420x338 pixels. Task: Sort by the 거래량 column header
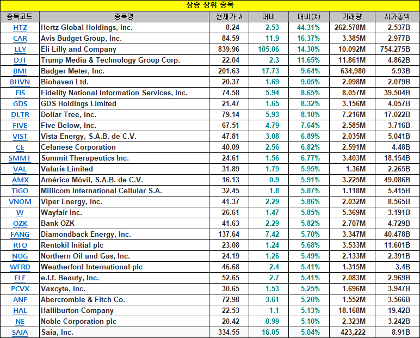(x=352, y=17)
